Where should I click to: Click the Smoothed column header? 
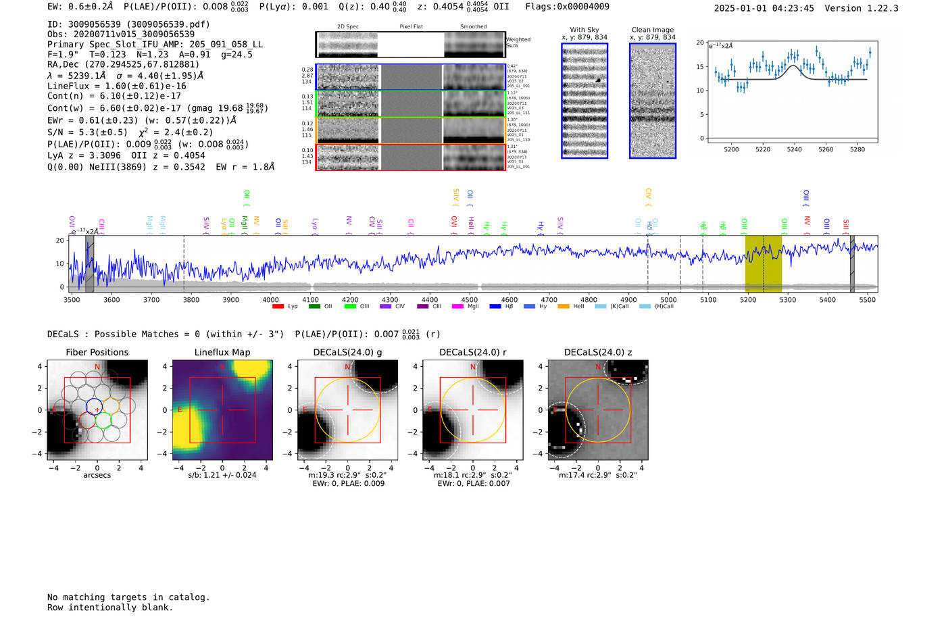(x=474, y=27)
